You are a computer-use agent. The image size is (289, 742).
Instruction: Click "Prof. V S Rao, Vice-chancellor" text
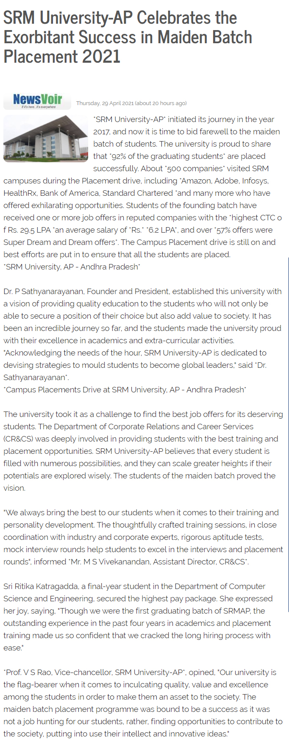57,673
